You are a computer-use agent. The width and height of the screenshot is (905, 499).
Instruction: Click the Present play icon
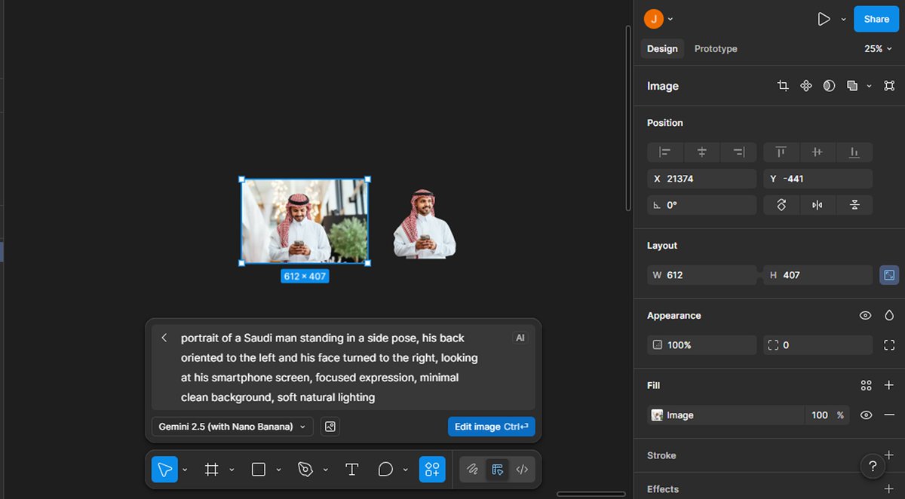pyautogui.click(x=824, y=19)
